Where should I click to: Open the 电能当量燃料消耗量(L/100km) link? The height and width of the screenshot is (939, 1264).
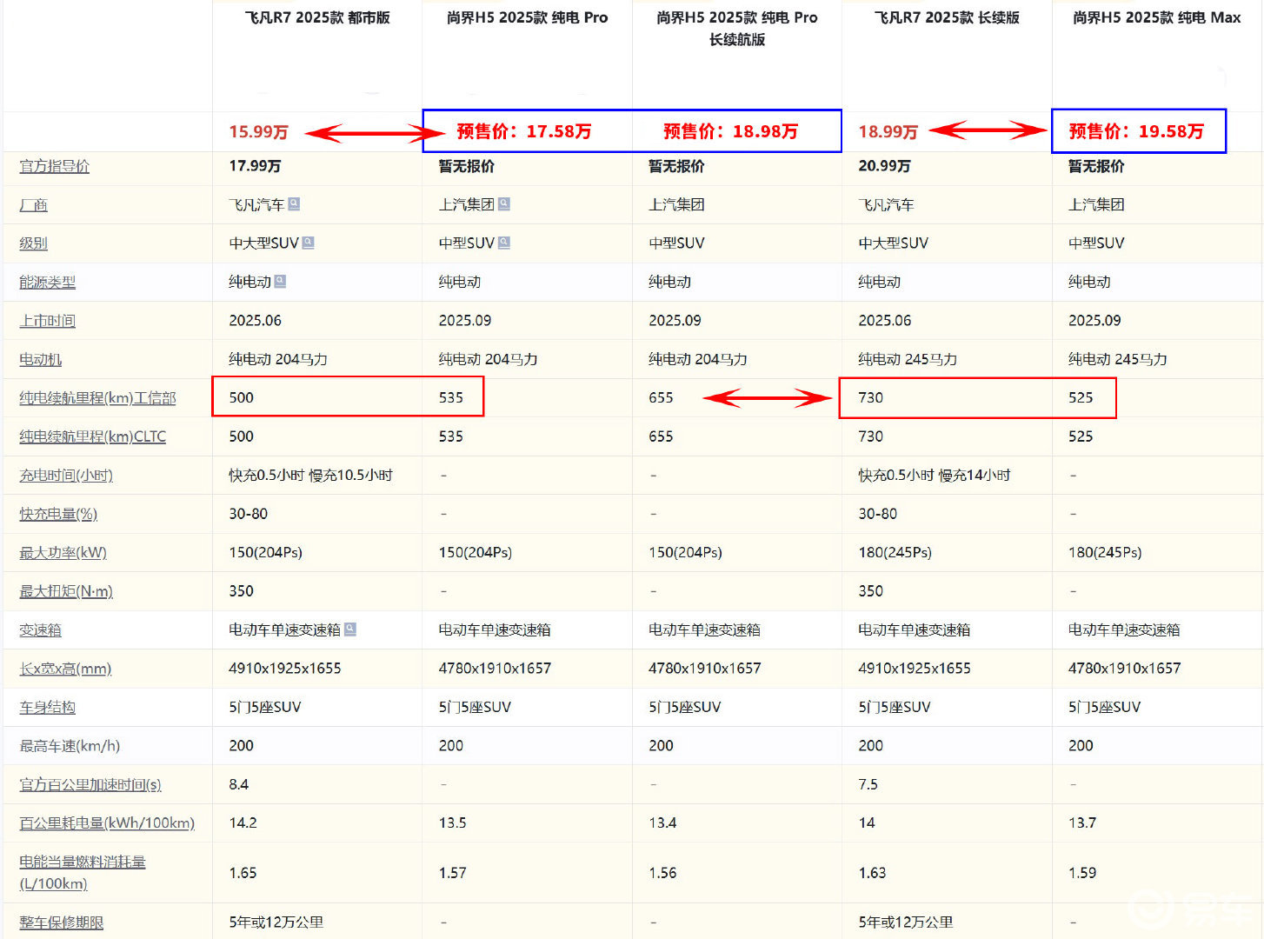pos(83,873)
